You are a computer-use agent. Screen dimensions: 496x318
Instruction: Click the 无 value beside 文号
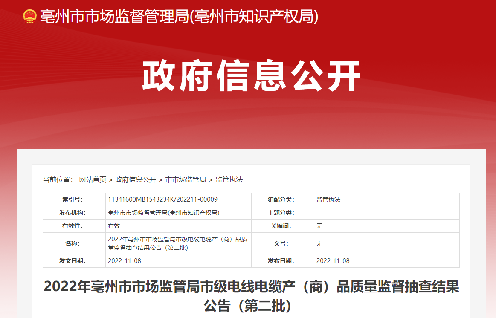319,243
